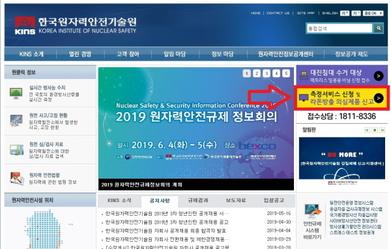Viewport: 391px width, 249px height.
Task: Click the 실시간 방사능 수치 monitor icon
Action: click(16, 93)
